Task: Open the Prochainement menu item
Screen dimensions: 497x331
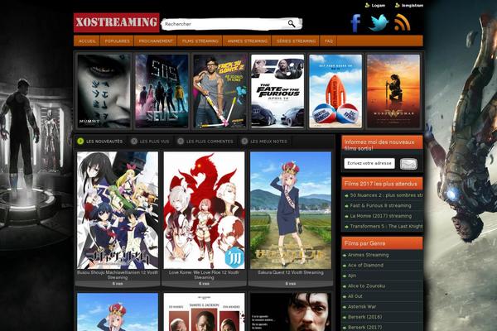Action: (156, 41)
